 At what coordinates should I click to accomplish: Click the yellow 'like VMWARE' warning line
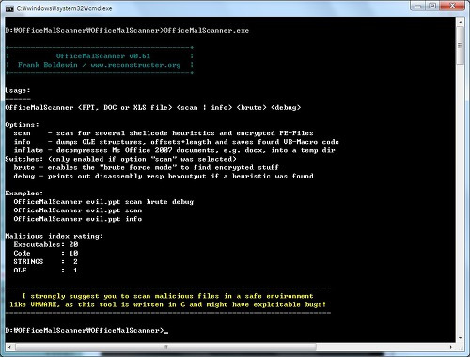167,304
